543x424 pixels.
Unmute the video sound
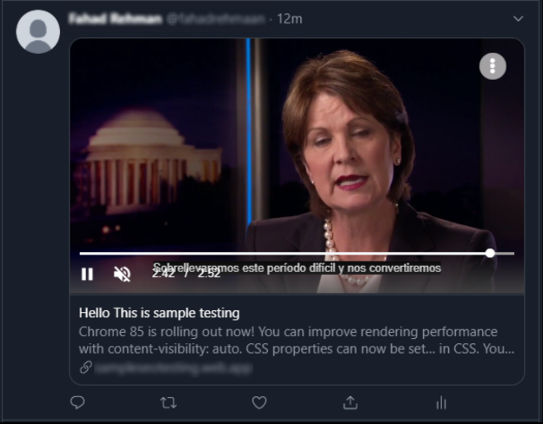click(x=123, y=274)
